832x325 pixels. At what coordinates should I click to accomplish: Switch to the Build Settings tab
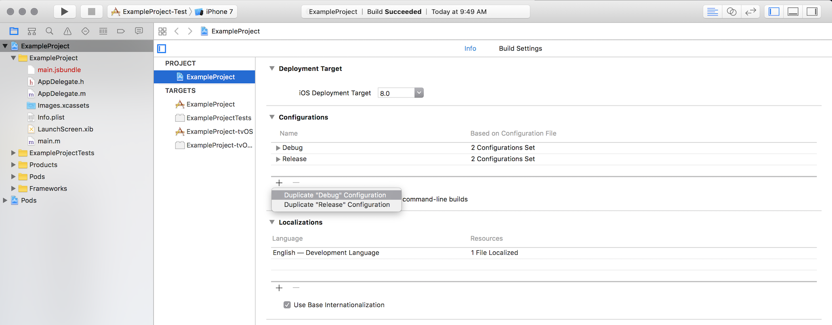point(520,48)
